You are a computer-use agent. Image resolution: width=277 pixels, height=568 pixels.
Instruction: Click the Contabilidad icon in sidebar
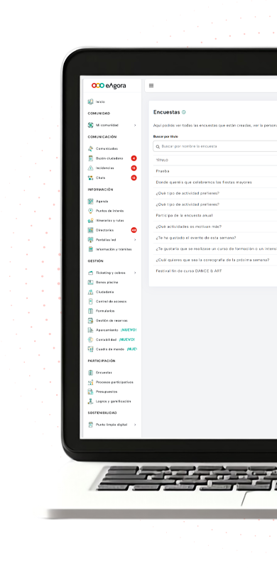tap(91, 340)
